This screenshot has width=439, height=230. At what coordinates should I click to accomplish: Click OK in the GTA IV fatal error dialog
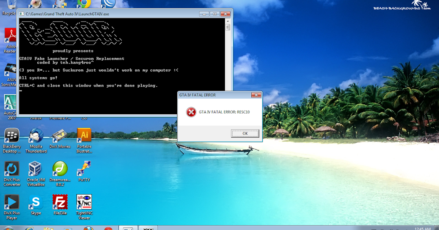point(245,133)
